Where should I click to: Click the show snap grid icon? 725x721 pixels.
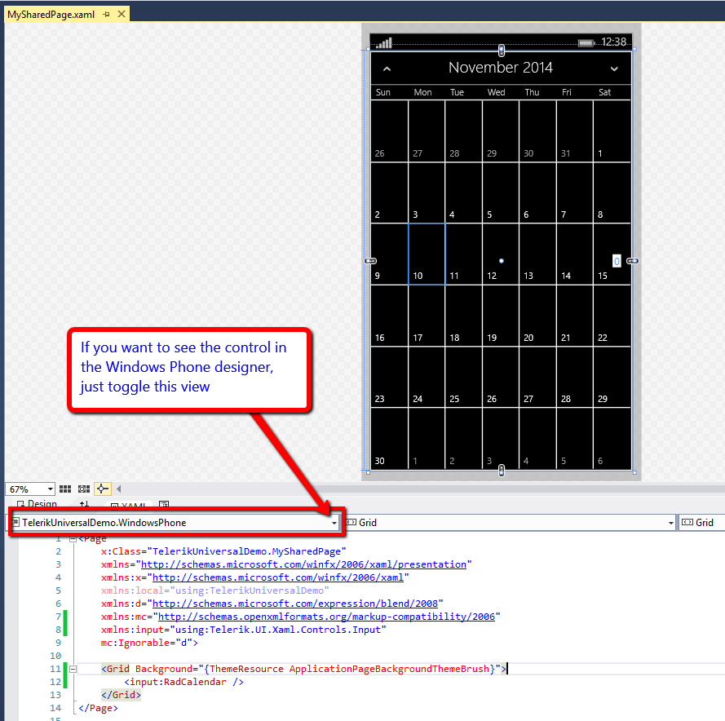click(65, 489)
